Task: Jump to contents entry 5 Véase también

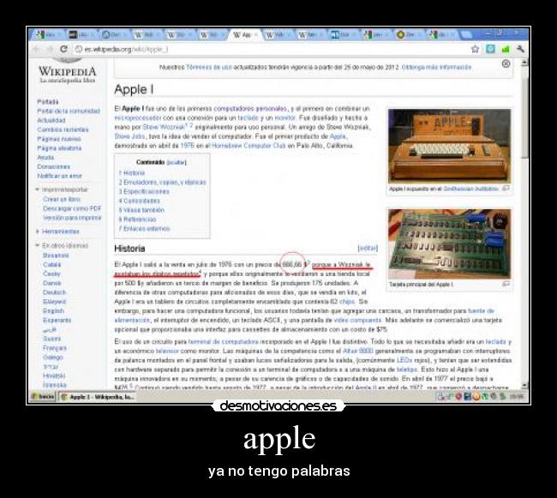Action: (141, 210)
